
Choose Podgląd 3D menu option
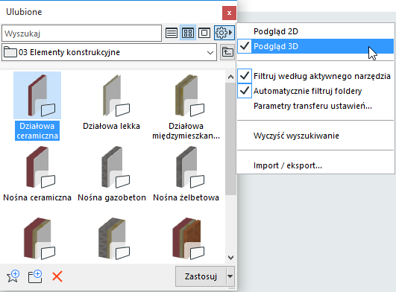click(x=315, y=46)
